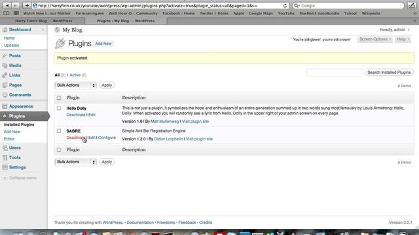Toggle the Dashboard menu arrow
Screen dimensions: 419x235
[43, 29]
